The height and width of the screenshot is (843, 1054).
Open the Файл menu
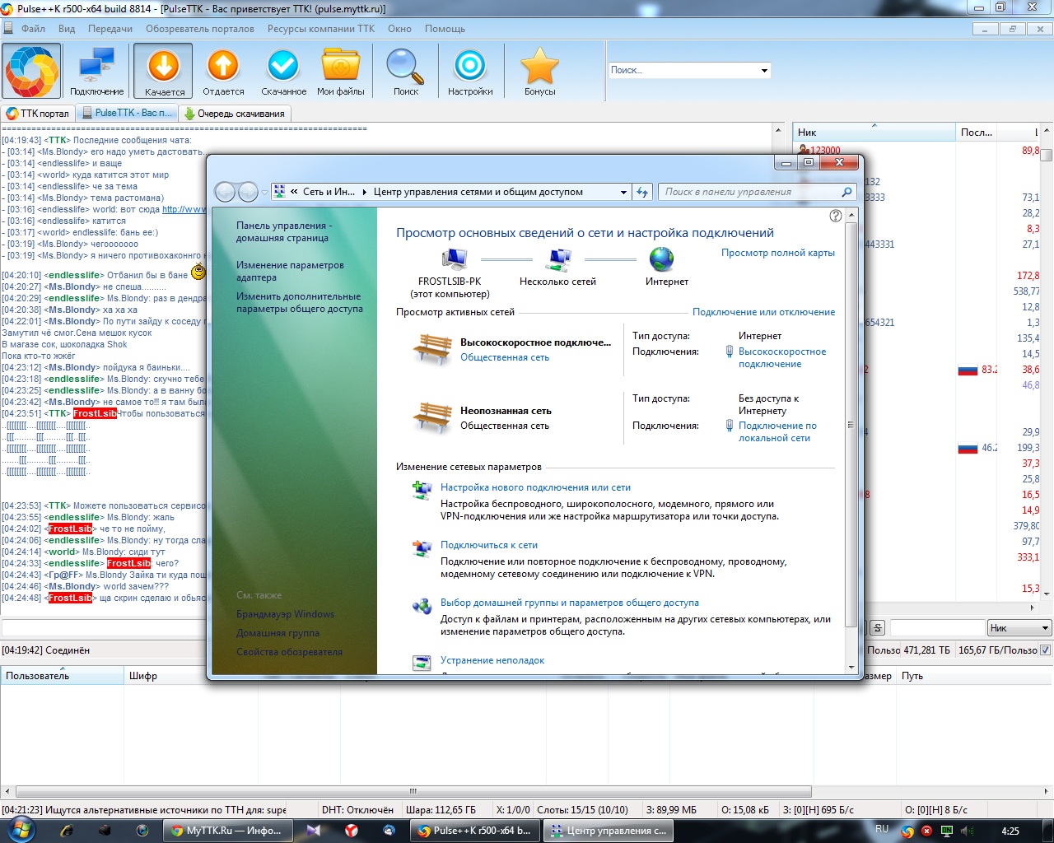(x=33, y=29)
